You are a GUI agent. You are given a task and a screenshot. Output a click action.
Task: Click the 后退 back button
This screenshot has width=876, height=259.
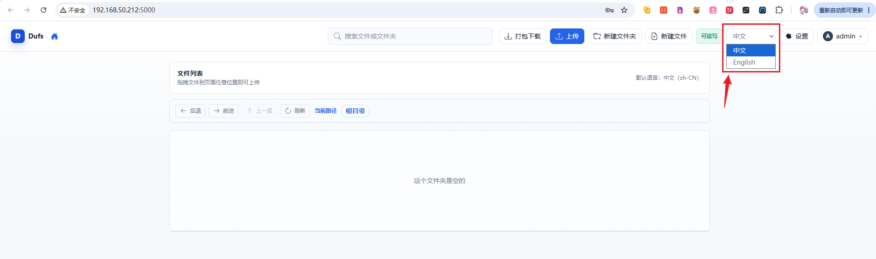190,111
